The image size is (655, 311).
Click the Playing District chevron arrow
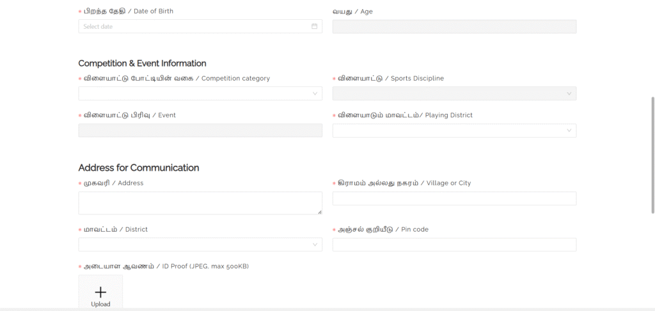click(x=569, y=131)
